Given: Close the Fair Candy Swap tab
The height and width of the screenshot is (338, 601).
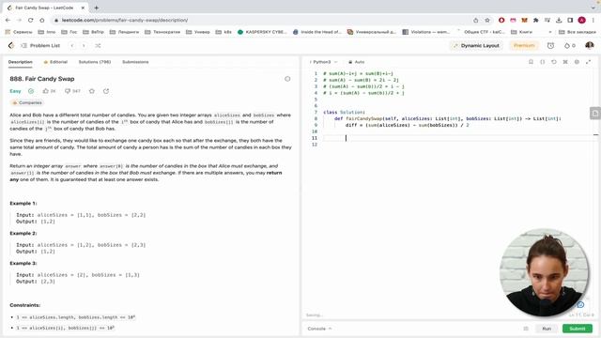Looking at the screenshot, I should click(84, 8).
